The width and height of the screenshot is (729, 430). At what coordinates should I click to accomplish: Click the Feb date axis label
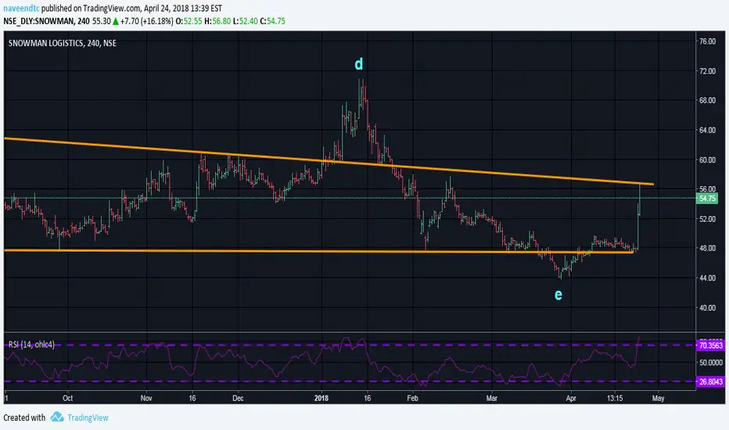click(412, 399)
